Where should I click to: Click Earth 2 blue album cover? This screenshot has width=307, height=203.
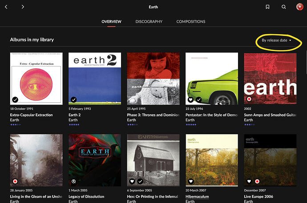pyautogui.click(x=95, y=78)
